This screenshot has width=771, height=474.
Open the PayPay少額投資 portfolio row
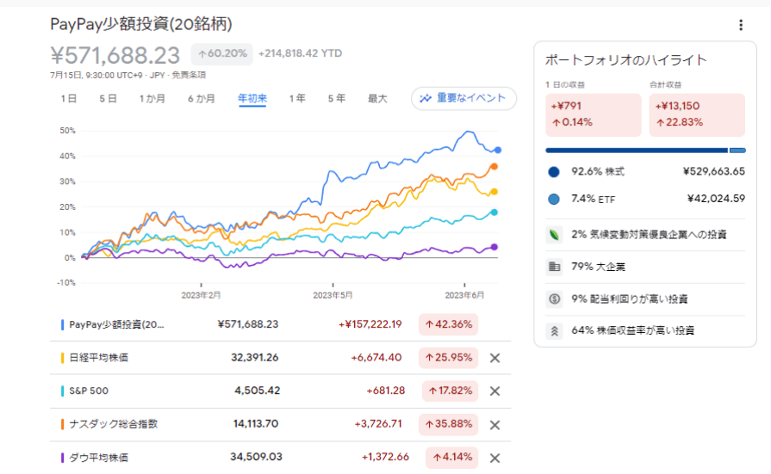point(116,324)
